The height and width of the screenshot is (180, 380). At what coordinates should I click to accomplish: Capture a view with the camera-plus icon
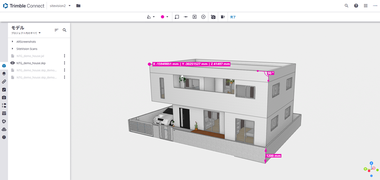(213, 17)
